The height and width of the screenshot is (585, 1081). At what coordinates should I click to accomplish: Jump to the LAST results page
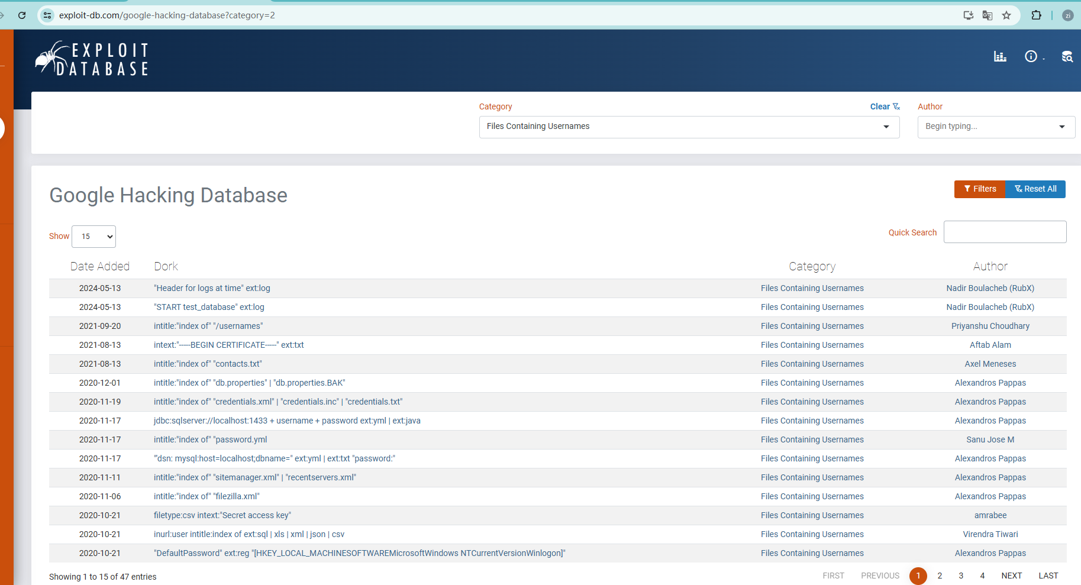point(1048,576)
